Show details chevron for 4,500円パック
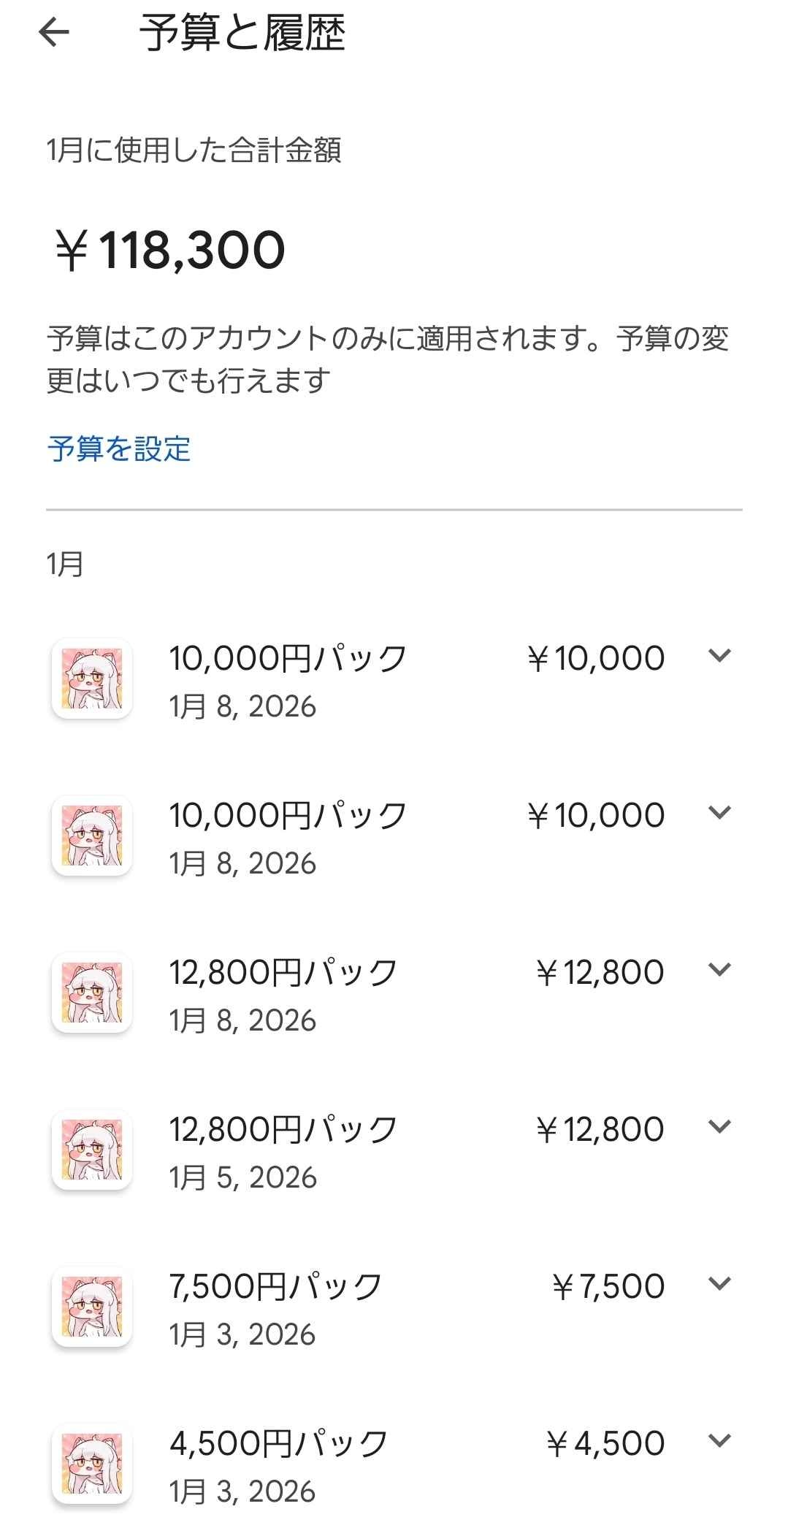 (720, 1441)
